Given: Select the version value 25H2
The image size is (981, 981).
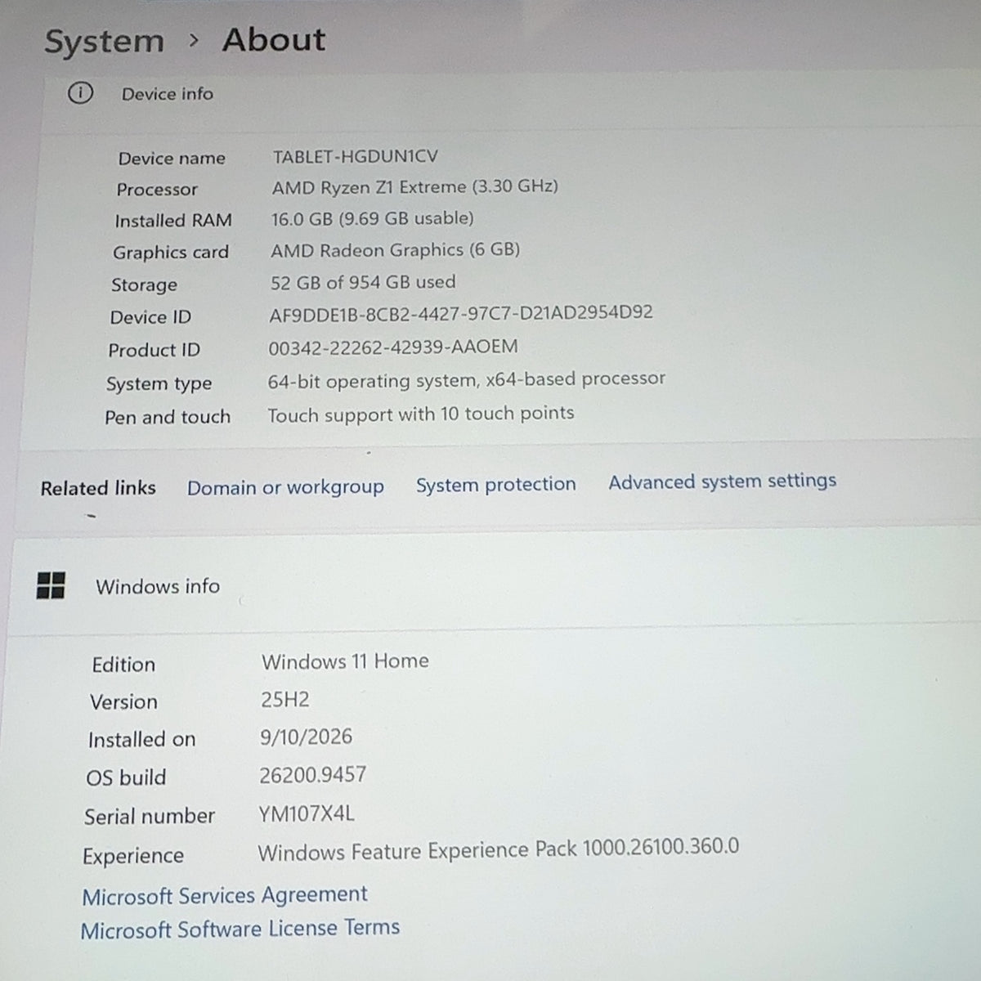Looking at the screenshot, I should (x=284, y=699).
